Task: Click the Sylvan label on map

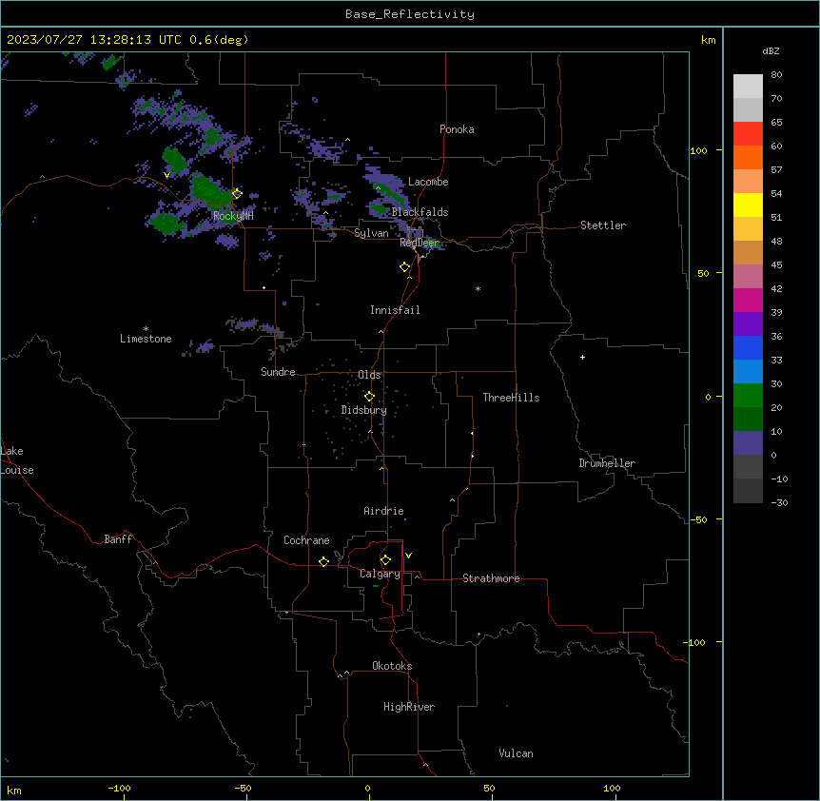Action: pyautogui.click(x=371, y=233)
